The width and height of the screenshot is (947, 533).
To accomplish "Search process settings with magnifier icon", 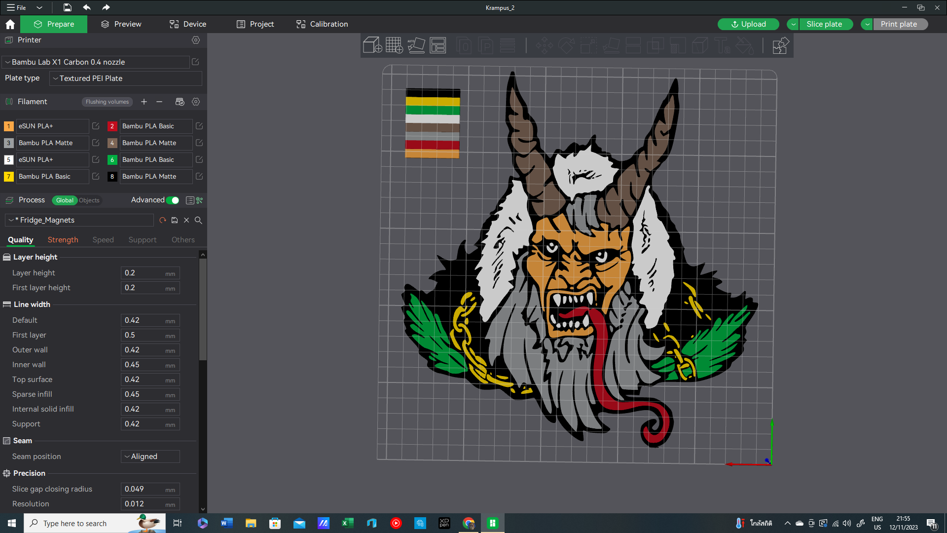I will 198,220.
